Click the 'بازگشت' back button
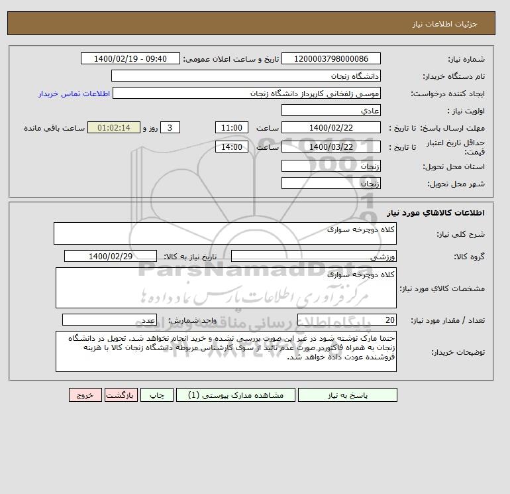 (x=121, y=395)
